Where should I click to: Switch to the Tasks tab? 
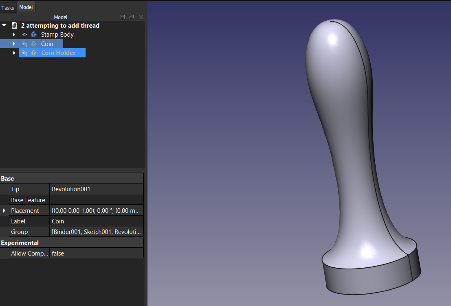tap(8, 8)
